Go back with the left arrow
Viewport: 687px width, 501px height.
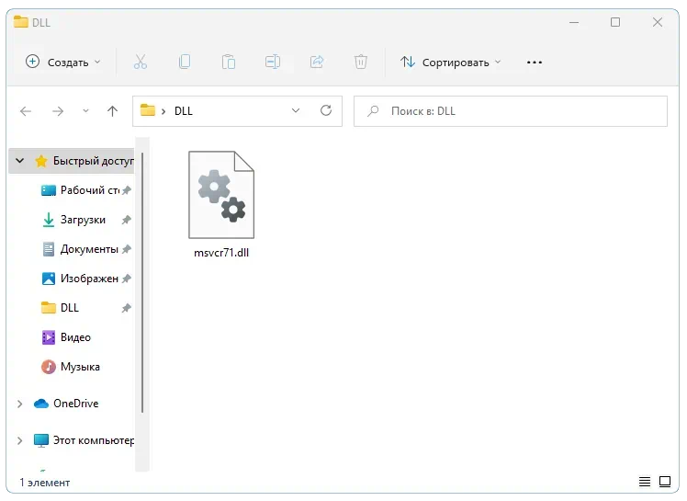pos(26,111)
